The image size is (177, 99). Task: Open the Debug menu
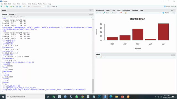coord(34,4)
